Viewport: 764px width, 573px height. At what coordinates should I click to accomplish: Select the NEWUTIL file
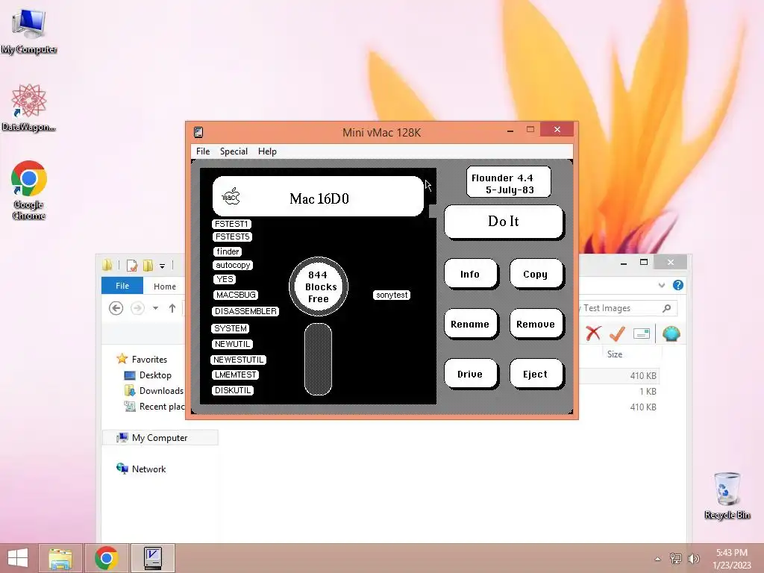[233, 344]
